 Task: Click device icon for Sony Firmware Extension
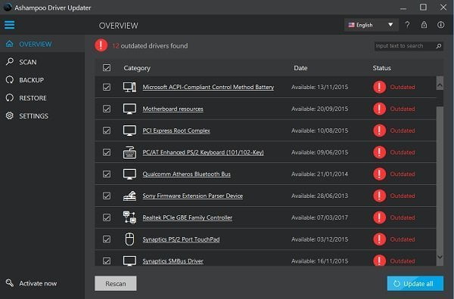click(129, 196)
